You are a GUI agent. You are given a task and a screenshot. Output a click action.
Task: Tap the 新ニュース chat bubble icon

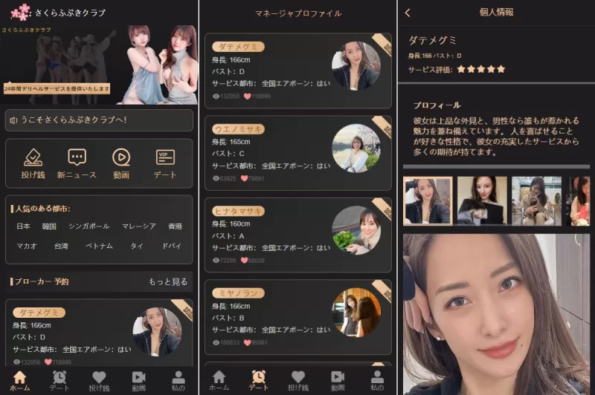[77, 157]
